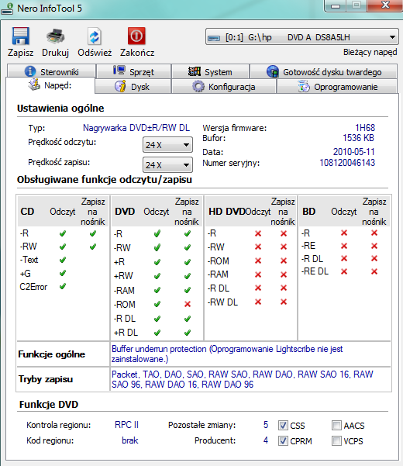Switch to the System tab
Viewport: 403px width, 466px height.
coord(210,71)
